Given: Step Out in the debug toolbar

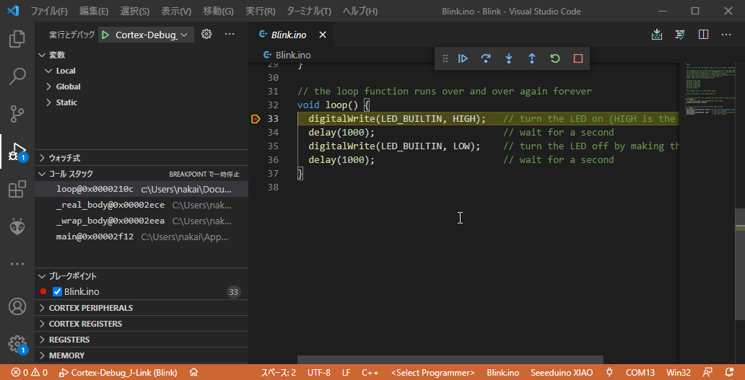Looking at the screenshot, I should pyautogui.click(x=532, y=58).
